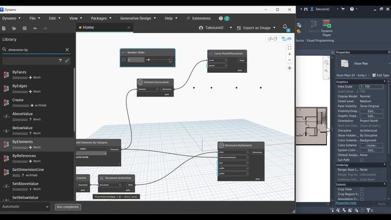
Task: Toggle the Annotation Crop checkbox
Action: pyautogui.click(x=362, y=199)
